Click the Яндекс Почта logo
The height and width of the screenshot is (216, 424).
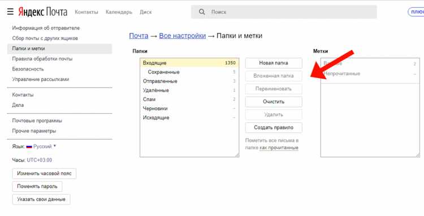click(43, 12)
